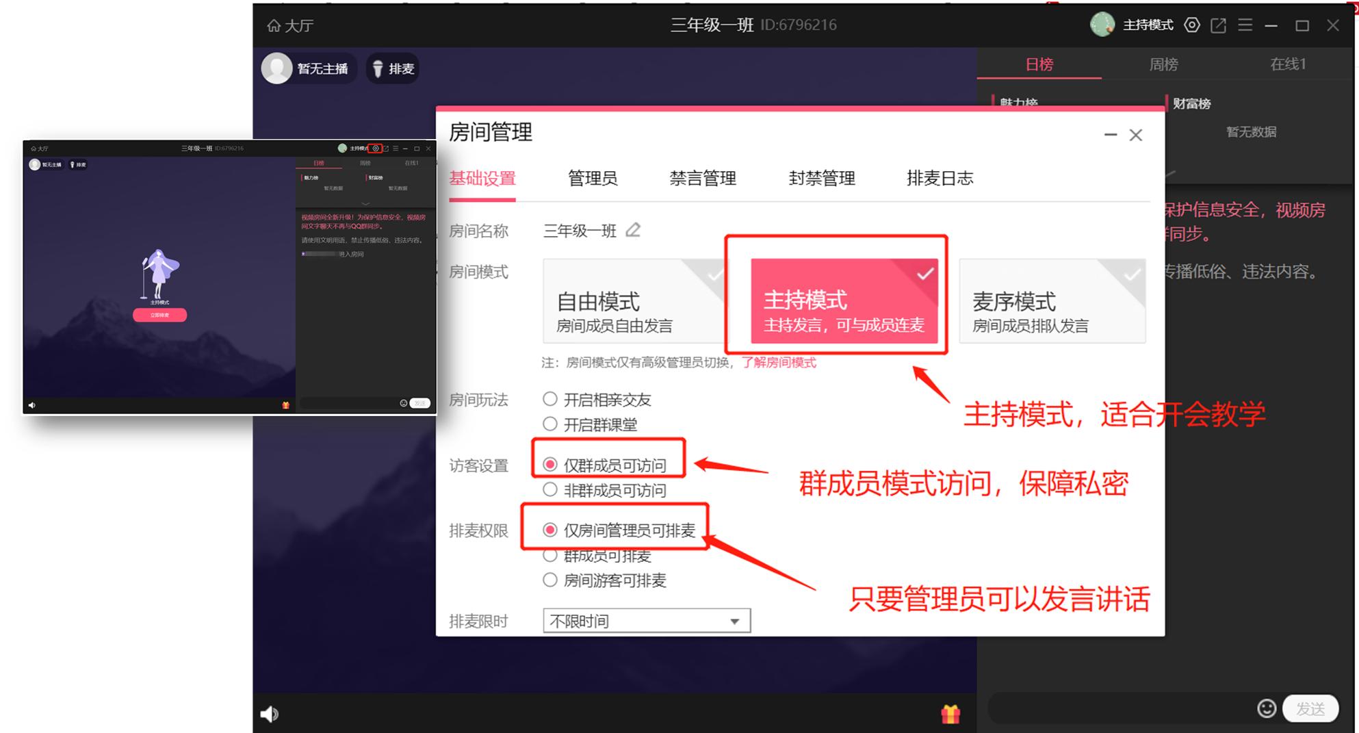Switch to the 管理员 tab in 房间管理
Image resolution: width=1359 pixels, height=733 pixels.
point(593,179)
